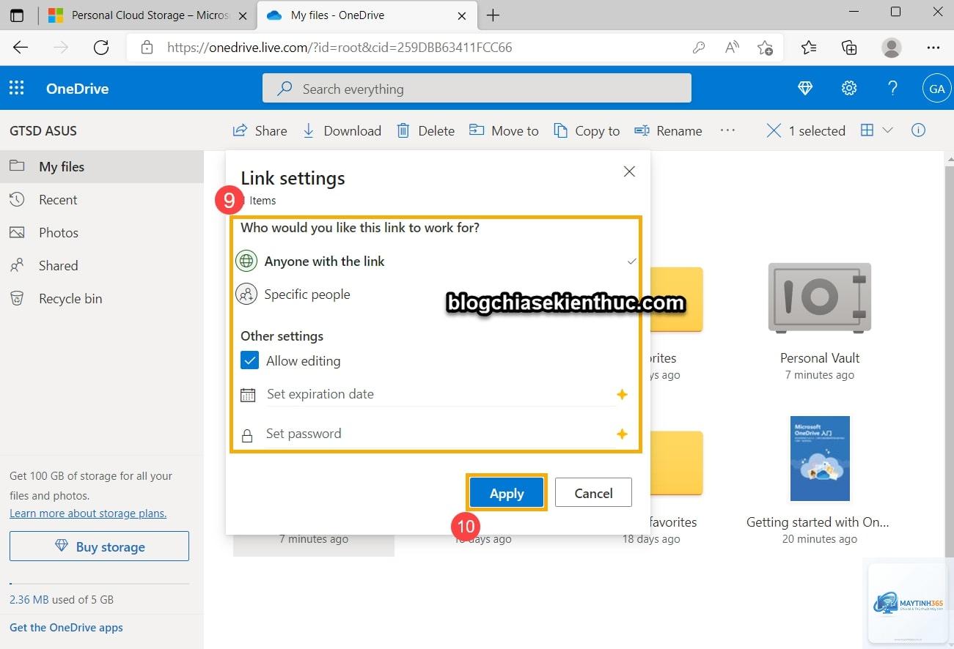Viewport: 954px width, 649px height.
Task: Open Photos in the sidebar
Action: click(102, 232)
